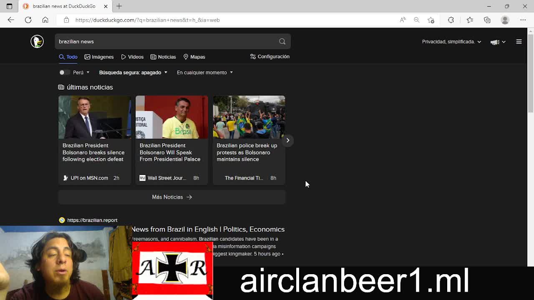Click the brazilian.report favicon
Screen dimensions: 534x300
coord(62,220)
